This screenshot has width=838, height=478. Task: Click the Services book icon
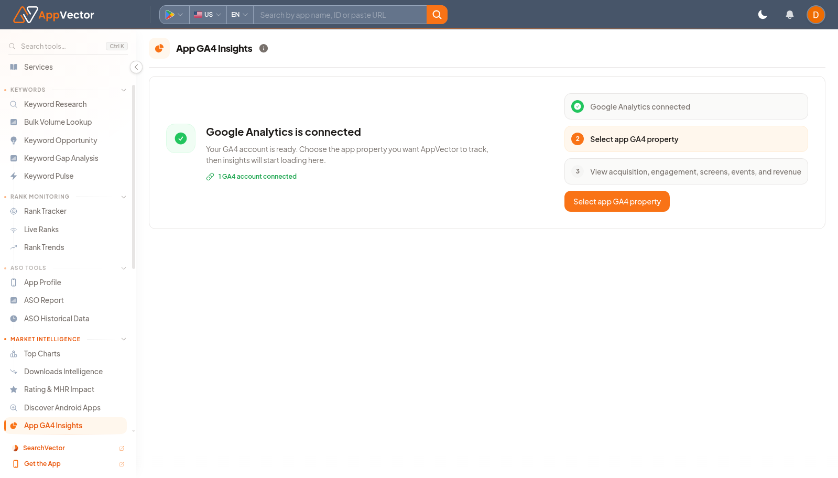pos(14,67)
